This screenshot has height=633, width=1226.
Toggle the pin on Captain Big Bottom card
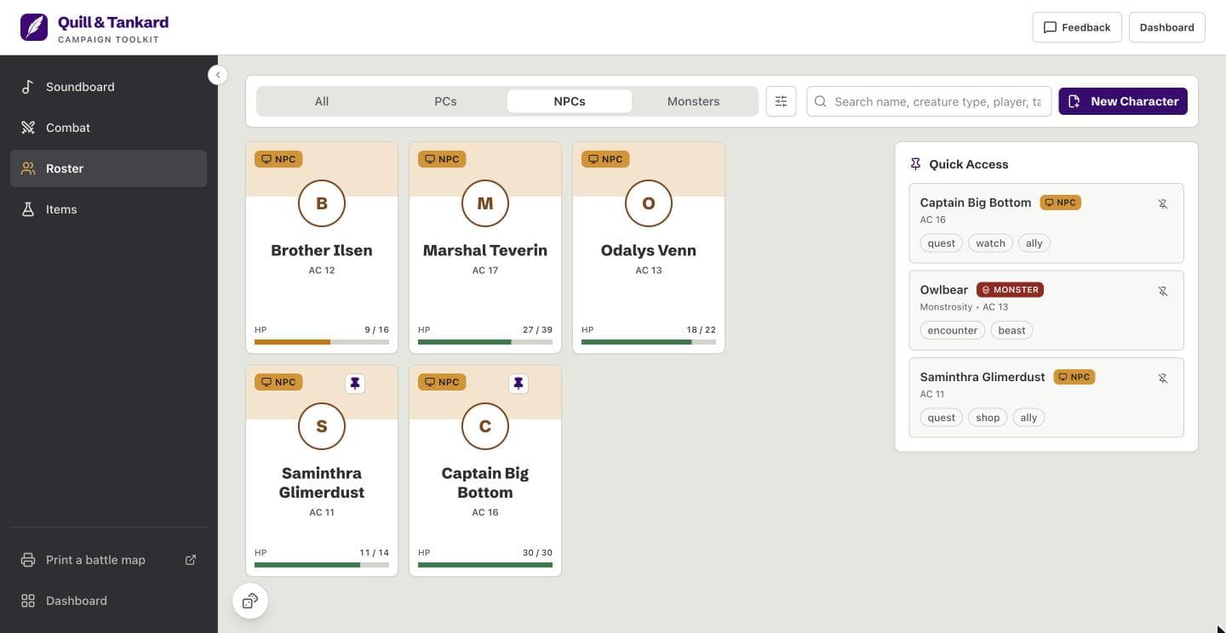518,384
